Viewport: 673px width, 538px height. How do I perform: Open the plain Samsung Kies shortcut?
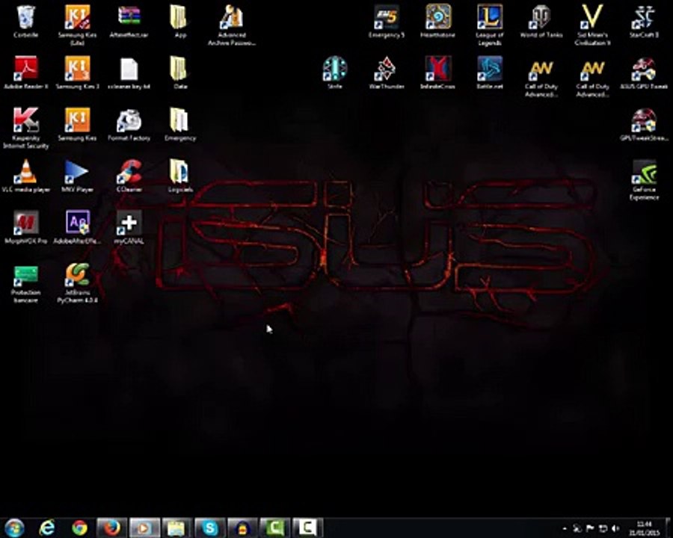click(x=77, y=125)
